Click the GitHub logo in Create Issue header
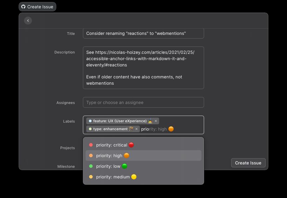287x198 pixels. 23,7
